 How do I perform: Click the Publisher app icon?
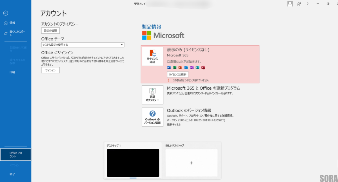[x=197, y=68]
